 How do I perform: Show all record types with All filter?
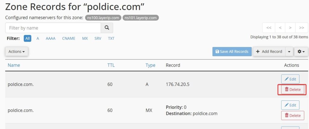[27, 39]
